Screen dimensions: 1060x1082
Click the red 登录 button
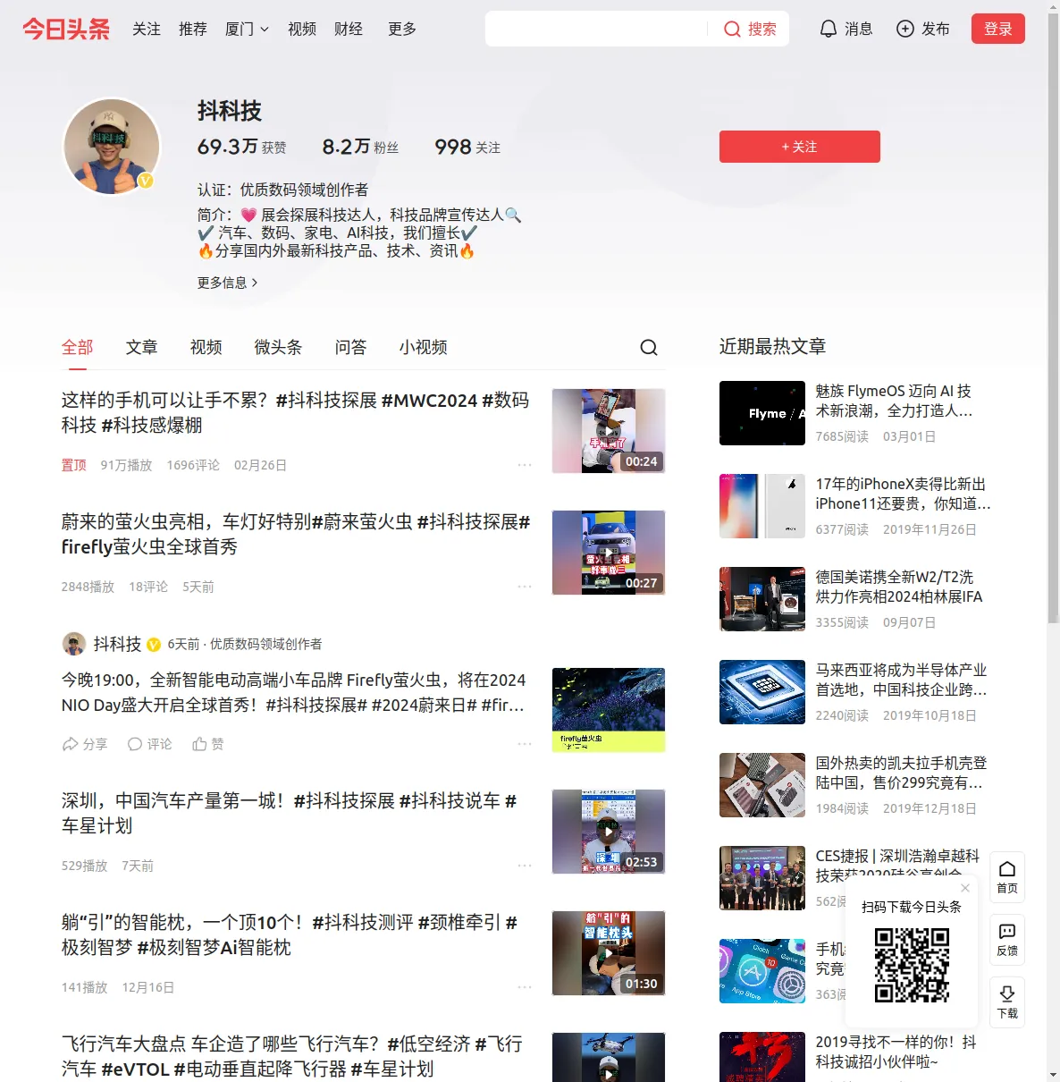point(998,29)
